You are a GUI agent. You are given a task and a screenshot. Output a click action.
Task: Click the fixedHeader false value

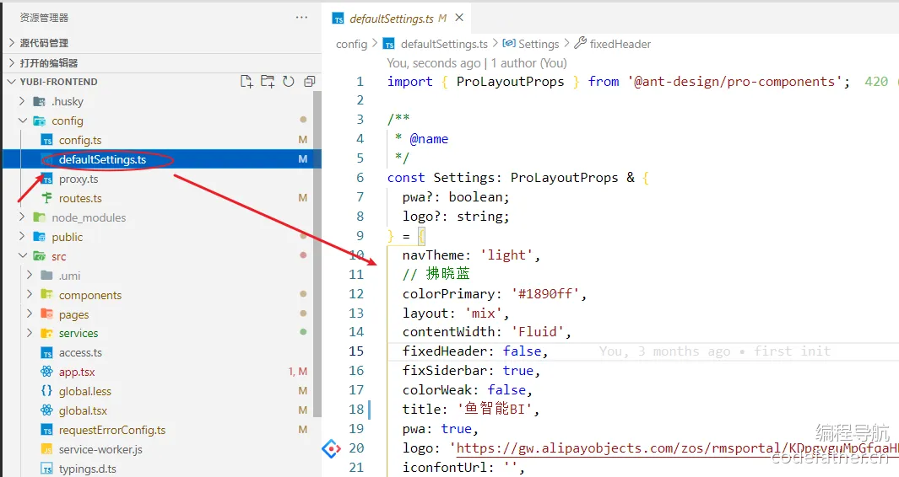[x=522, y=351]
